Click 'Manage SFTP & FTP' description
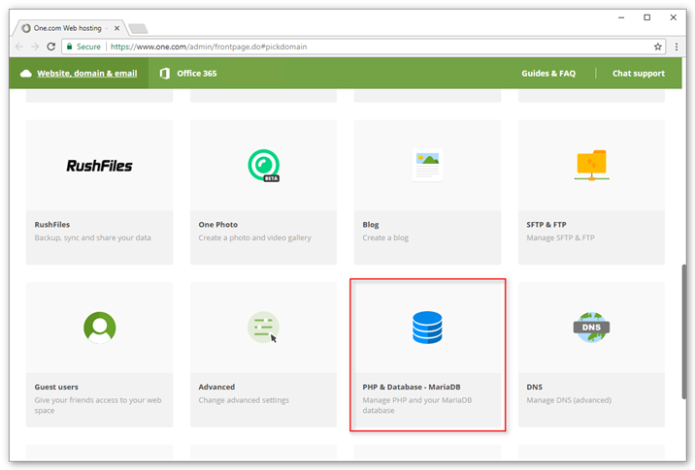The width and height of the screenshot is (695, 470). [560, 237]
